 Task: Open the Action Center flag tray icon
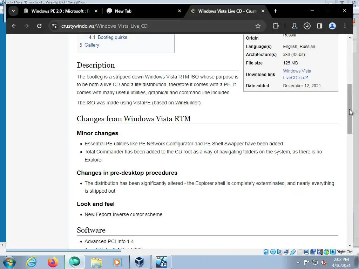click(306, 262)
